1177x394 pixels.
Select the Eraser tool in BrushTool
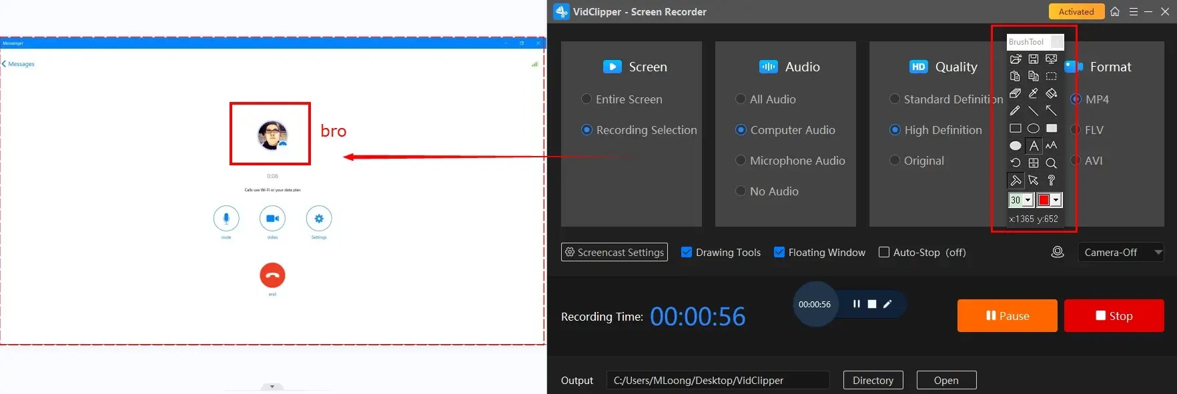[x=1016, y=93]
